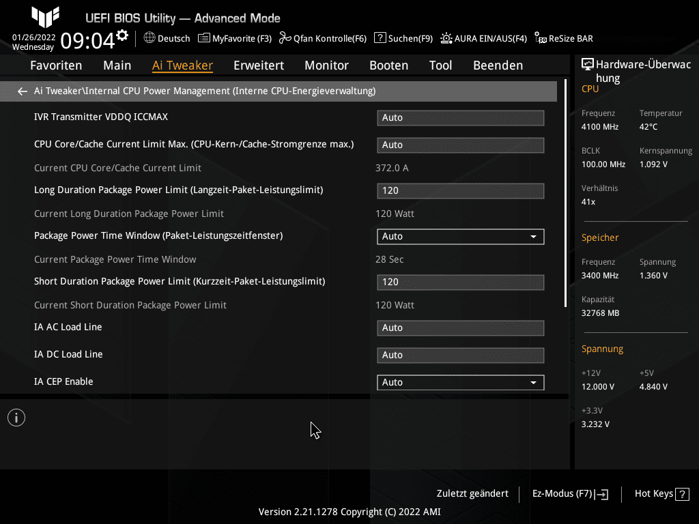
Task: Click the Deutsch language label
Action: click(174, 39)
